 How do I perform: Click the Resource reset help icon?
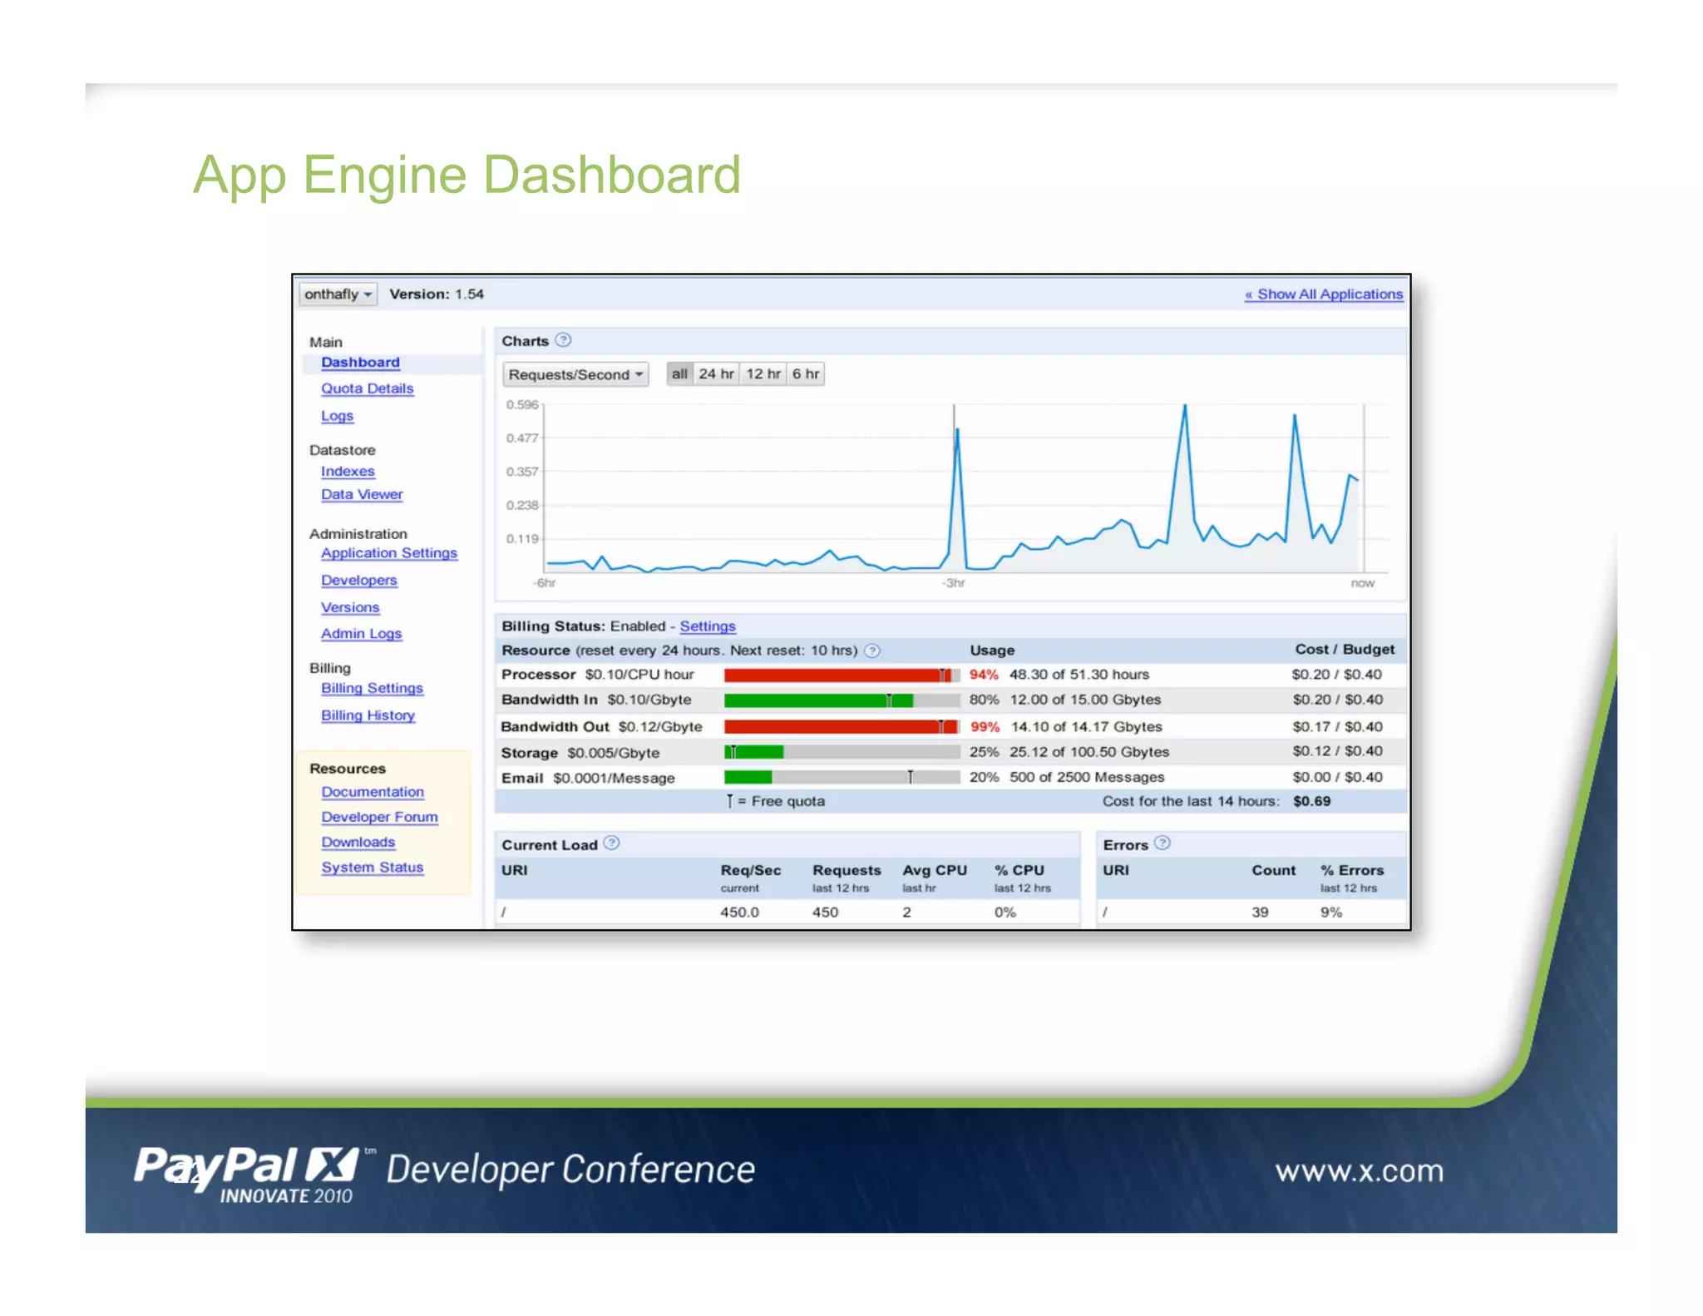click(872, 651)
